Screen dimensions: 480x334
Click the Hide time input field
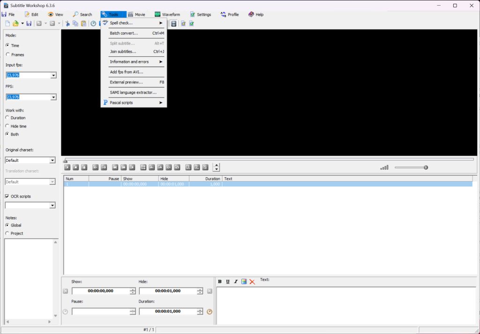point(168,291)
